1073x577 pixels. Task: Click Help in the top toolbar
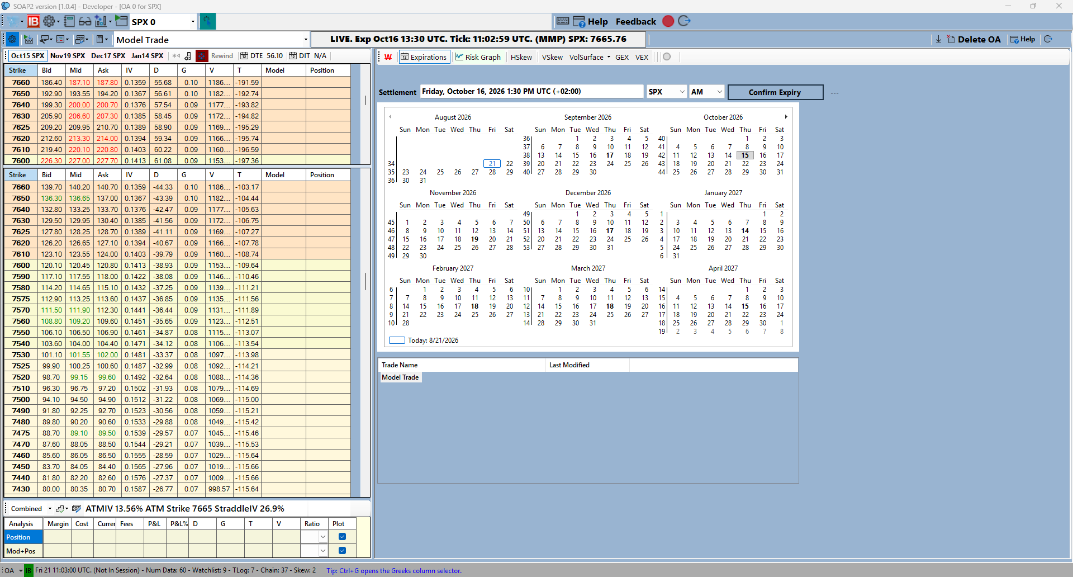[591, 21]
